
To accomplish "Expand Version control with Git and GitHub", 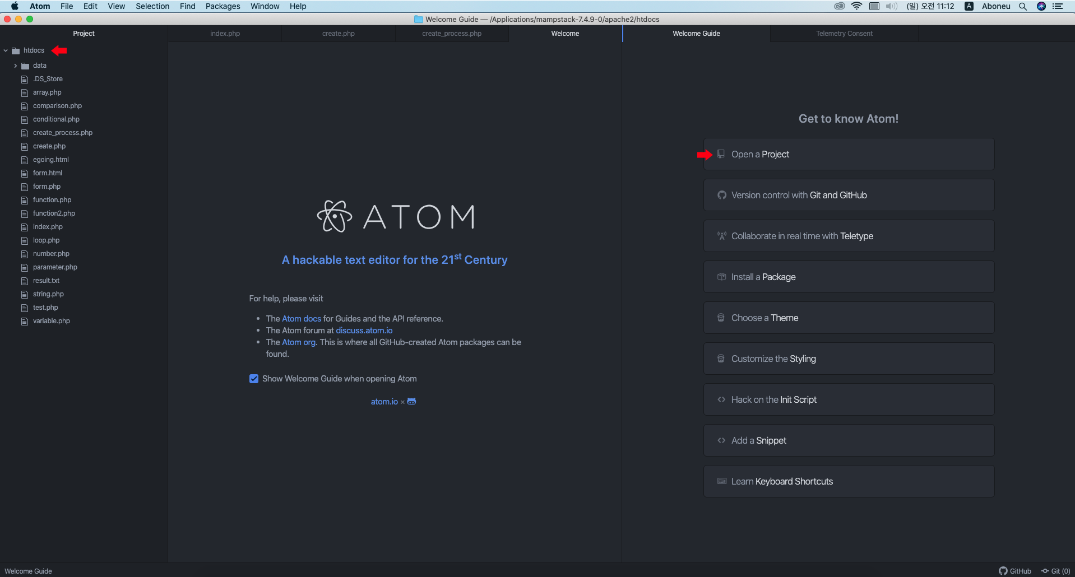I will (x=849, y=195).
